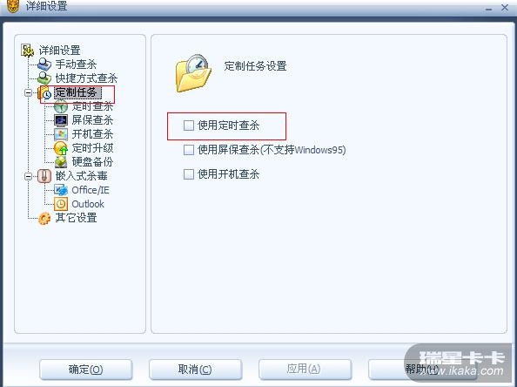Screen dimensions: 517x387
Task: Click the 硬盘备份 disk icon
Action: coord(61,162)
